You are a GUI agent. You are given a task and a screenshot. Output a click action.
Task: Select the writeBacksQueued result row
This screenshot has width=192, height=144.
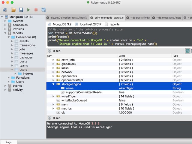(x=119, y=100)
